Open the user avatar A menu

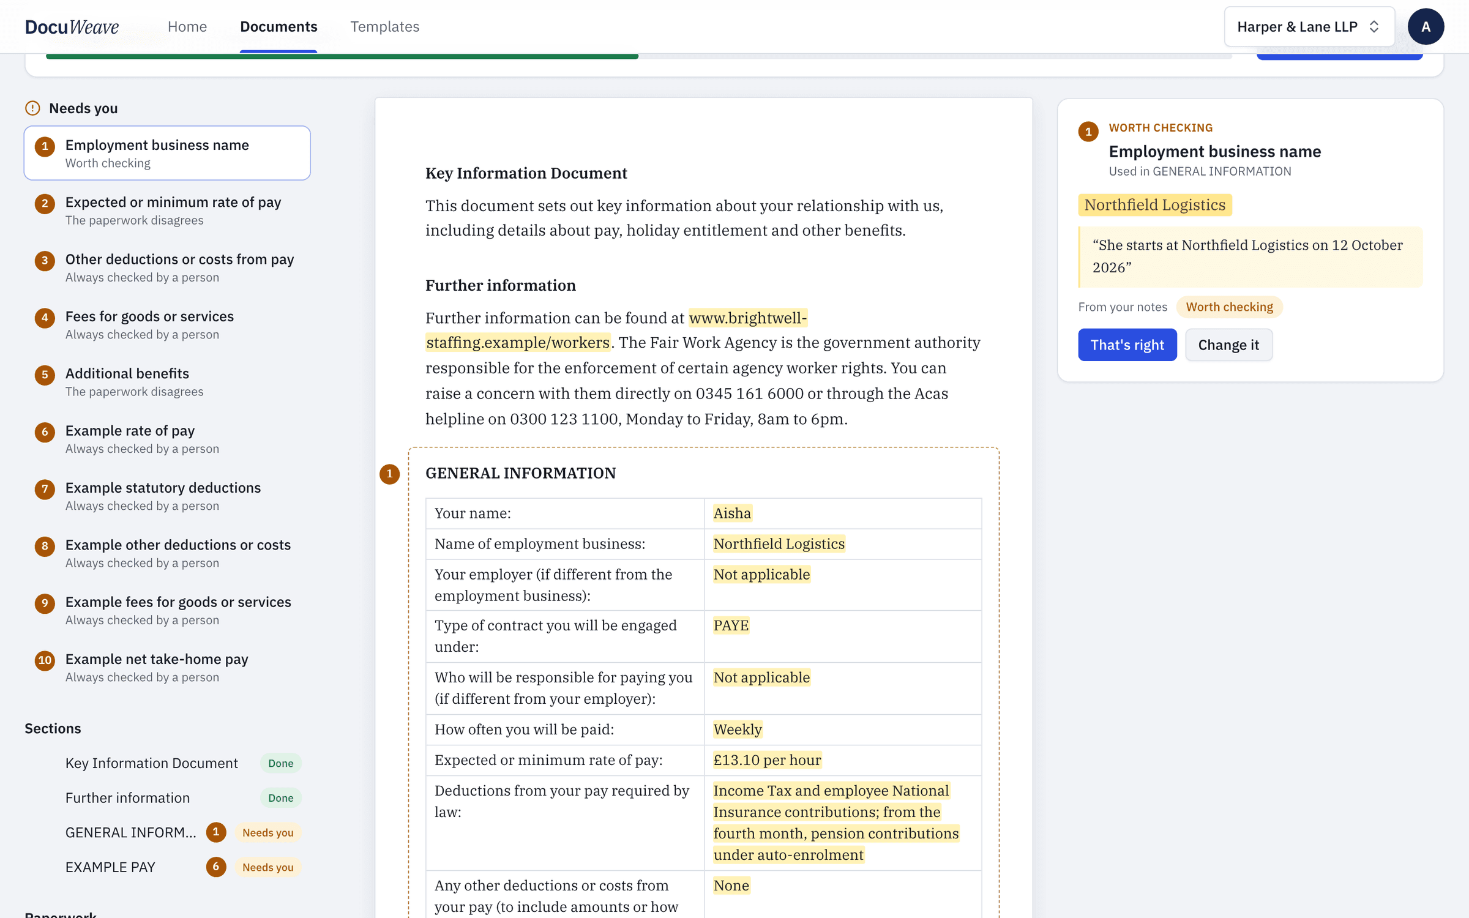pos(1426,26)
